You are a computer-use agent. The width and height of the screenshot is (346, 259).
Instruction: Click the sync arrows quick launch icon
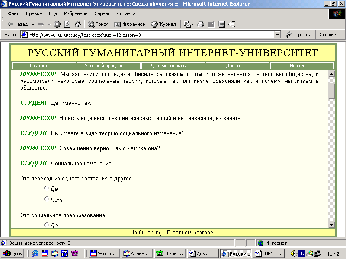[x=55, y=253]
